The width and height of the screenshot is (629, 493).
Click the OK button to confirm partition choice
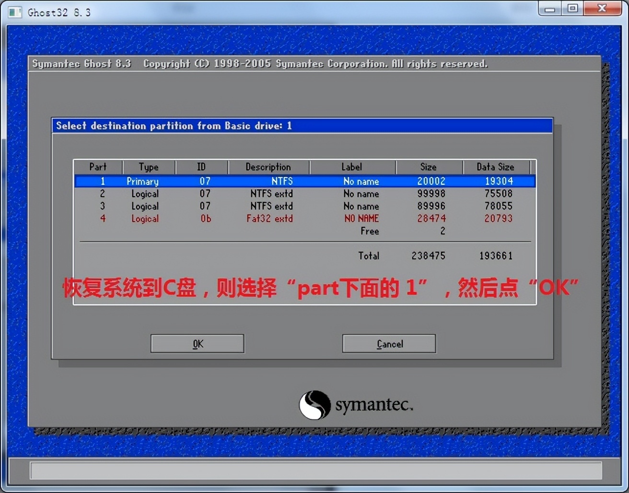tap(197, 343)
